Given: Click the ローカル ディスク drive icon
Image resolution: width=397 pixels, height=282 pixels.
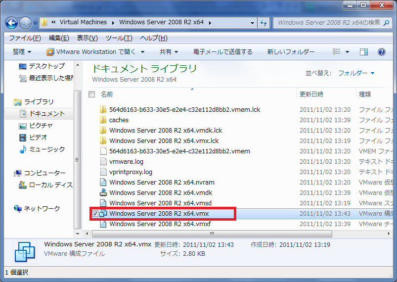Looking at the screenshot, I should point(23,185).
